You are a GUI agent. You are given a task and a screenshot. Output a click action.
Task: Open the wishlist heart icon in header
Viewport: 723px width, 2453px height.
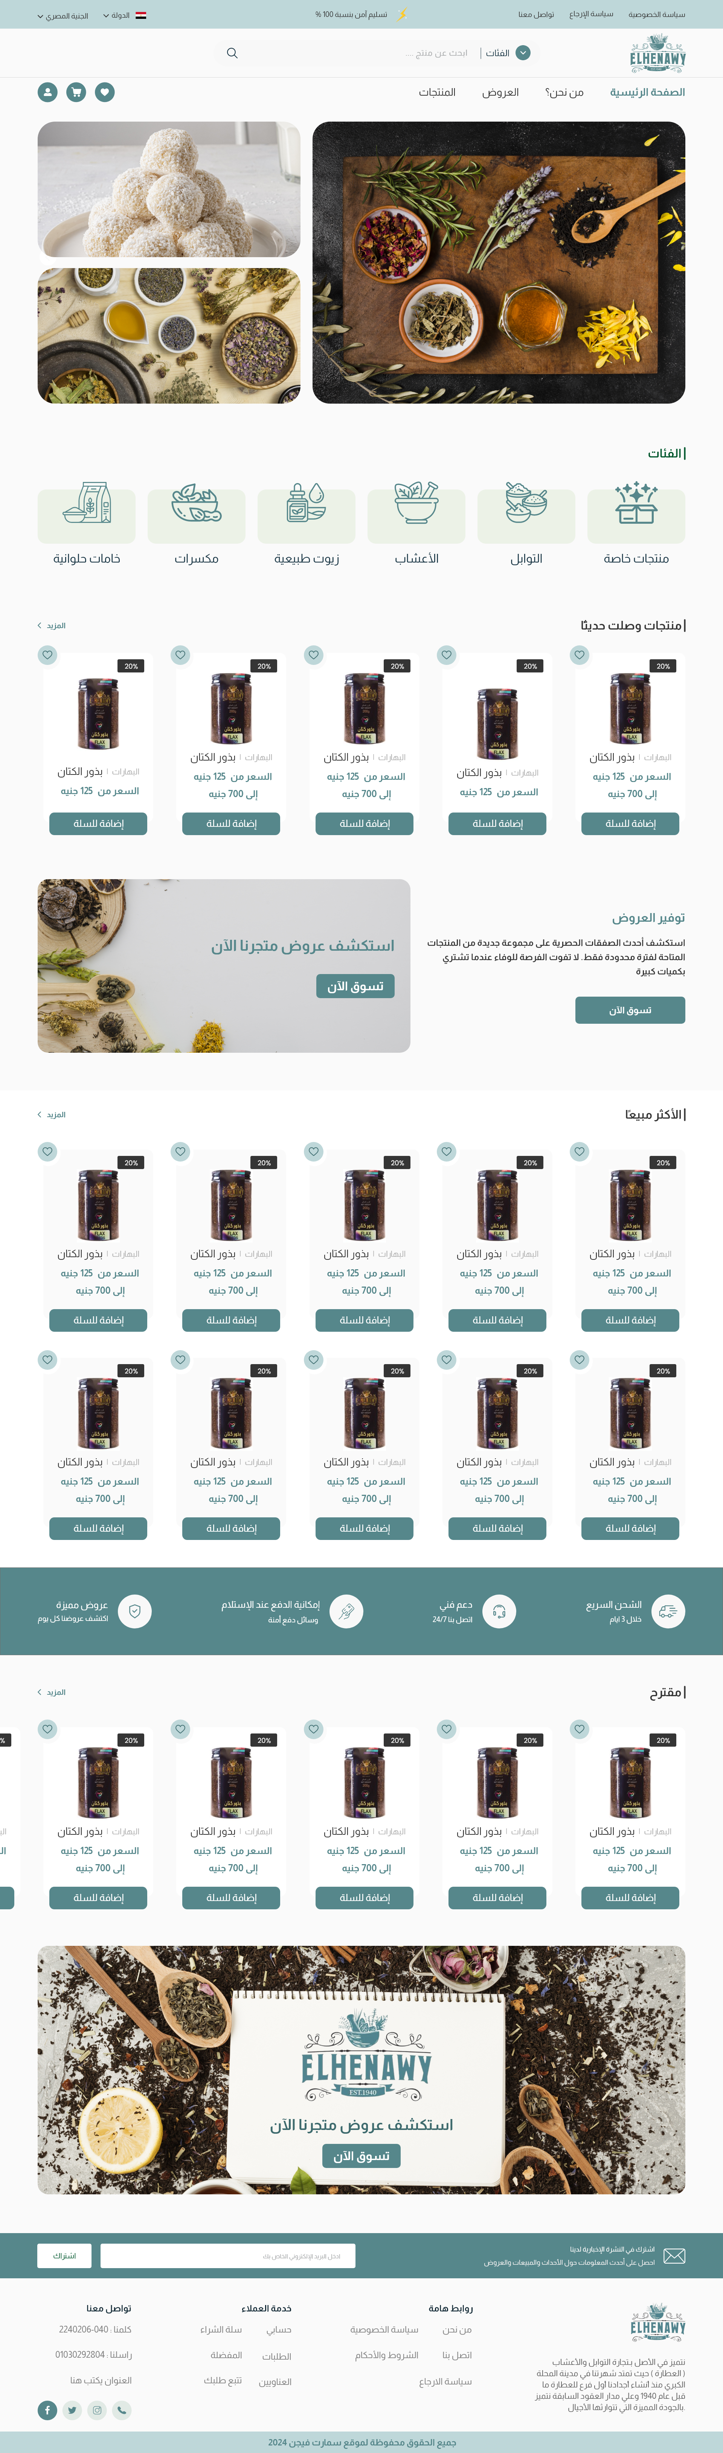pyautogui.click(x=105, y=92)
